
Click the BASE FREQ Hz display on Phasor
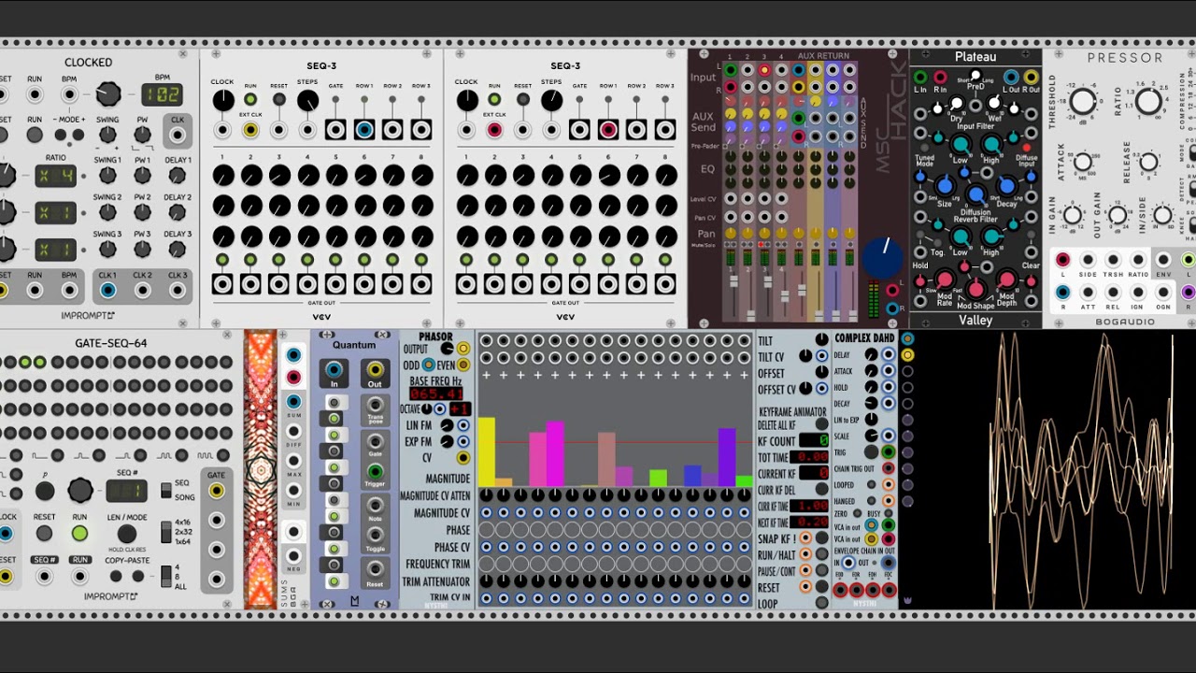[436, 394]
